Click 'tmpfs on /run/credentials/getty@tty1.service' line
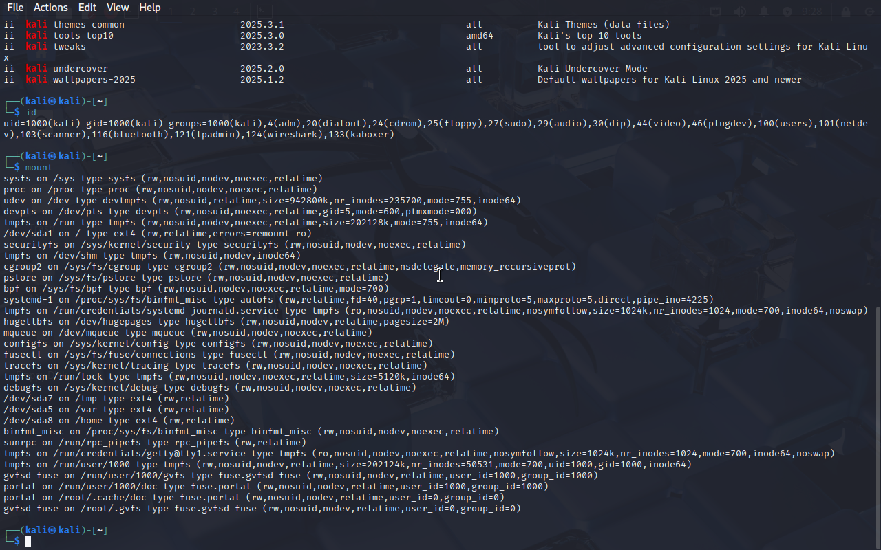Image resolution: width=881 pixels, height=550 pixels. tap(419, 454)
